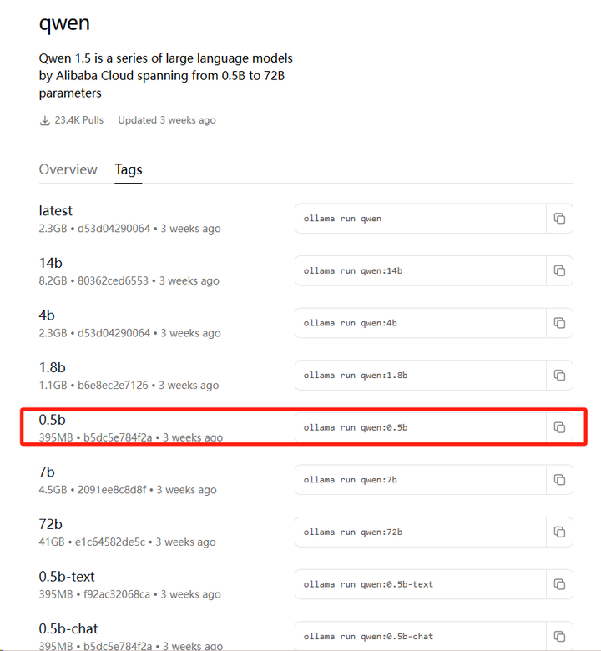Select the Tags tab
601x651 pixels.
129,169
